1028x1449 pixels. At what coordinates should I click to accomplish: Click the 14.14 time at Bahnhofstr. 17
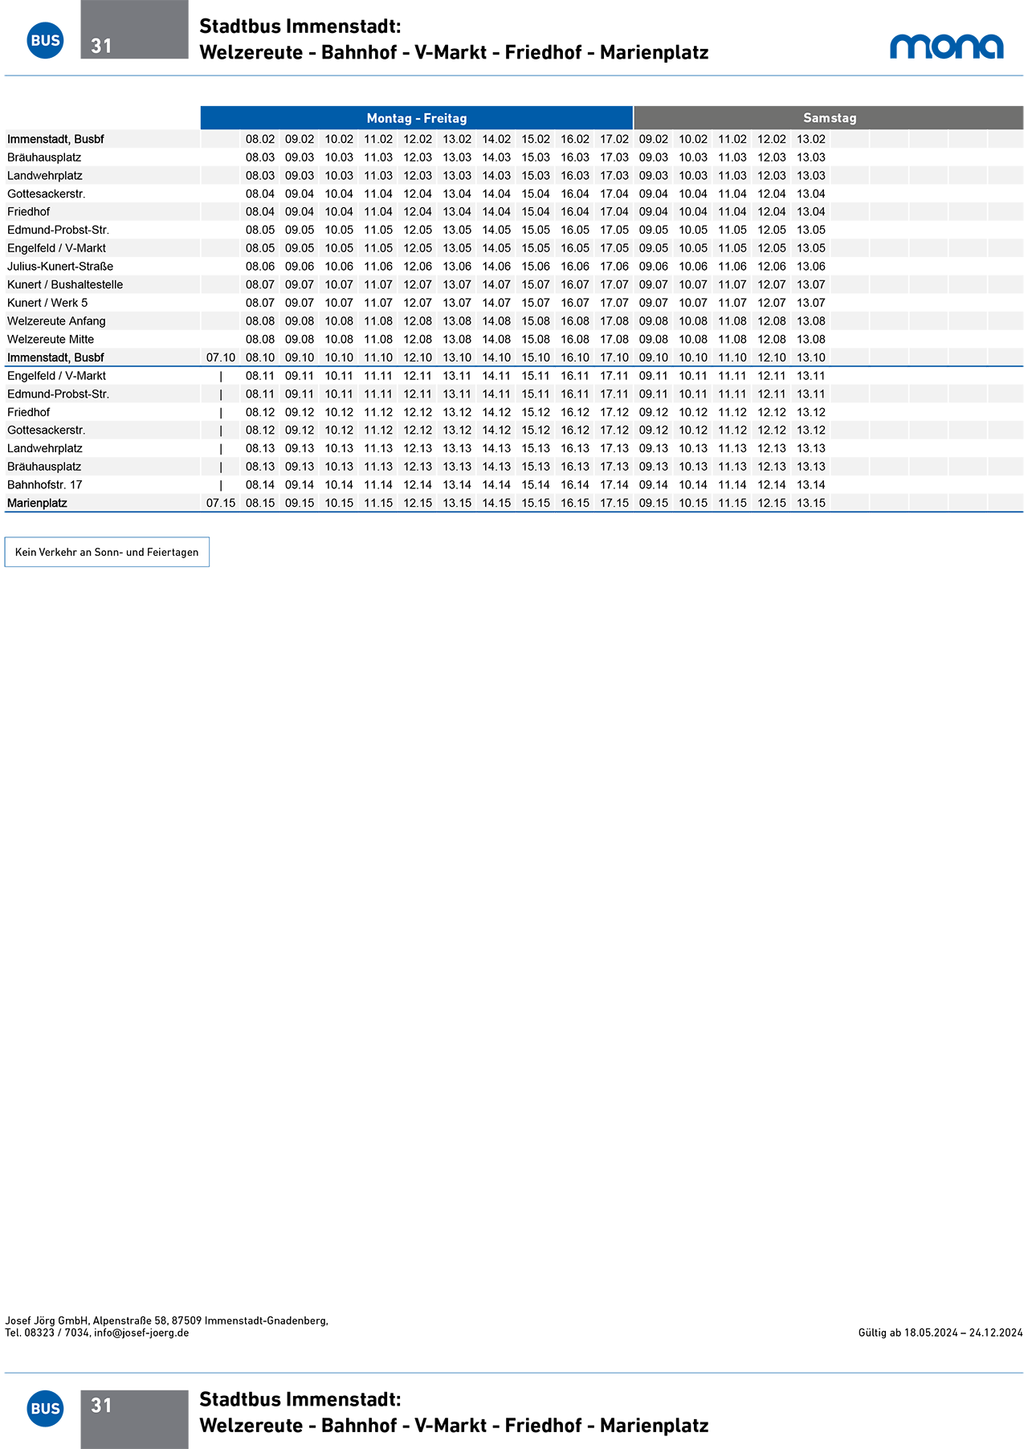(496, 484)
